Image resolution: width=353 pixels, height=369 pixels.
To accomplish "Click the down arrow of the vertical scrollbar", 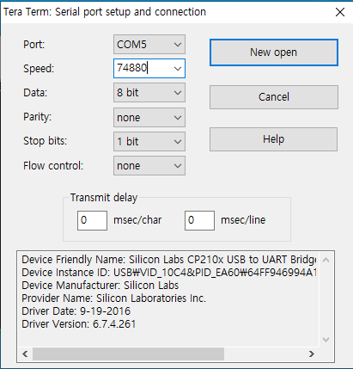I will [x=326, y=340].
